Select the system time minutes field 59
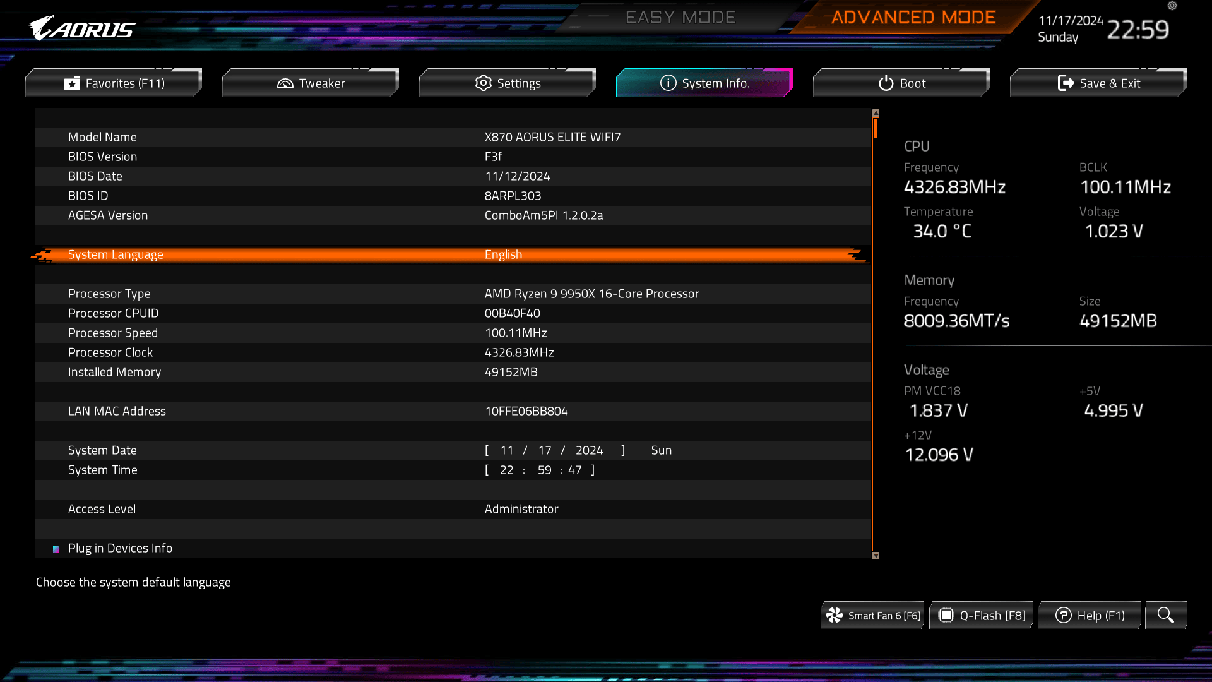This screenshot has height=682, width=1212. [x=545, y=470]
